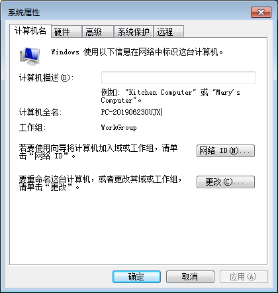This screenshot has height=293, width=278.
Task: Click the computer monitor icon
Action: coord(30,56)
